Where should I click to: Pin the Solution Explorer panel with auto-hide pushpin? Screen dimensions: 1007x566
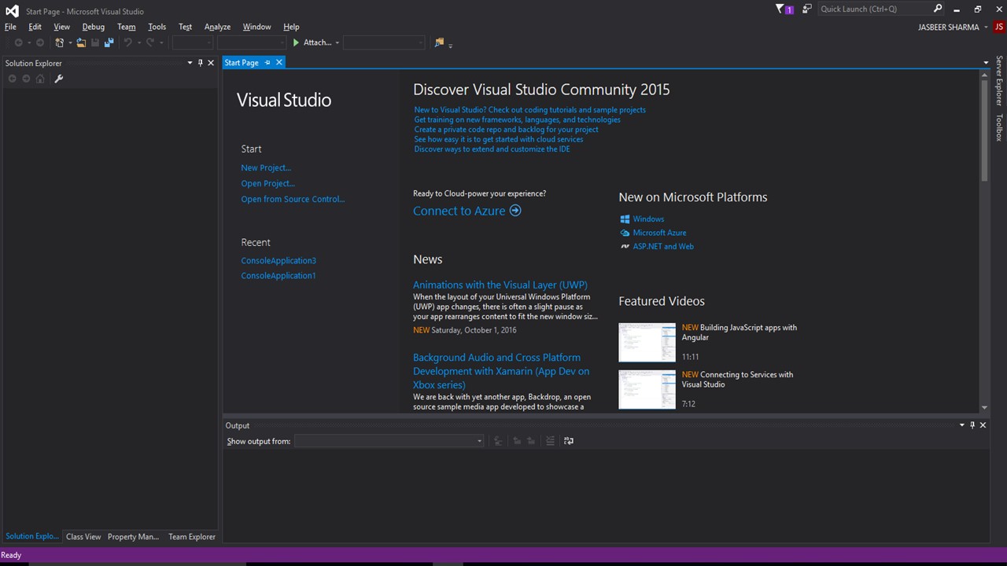(200, 63)
